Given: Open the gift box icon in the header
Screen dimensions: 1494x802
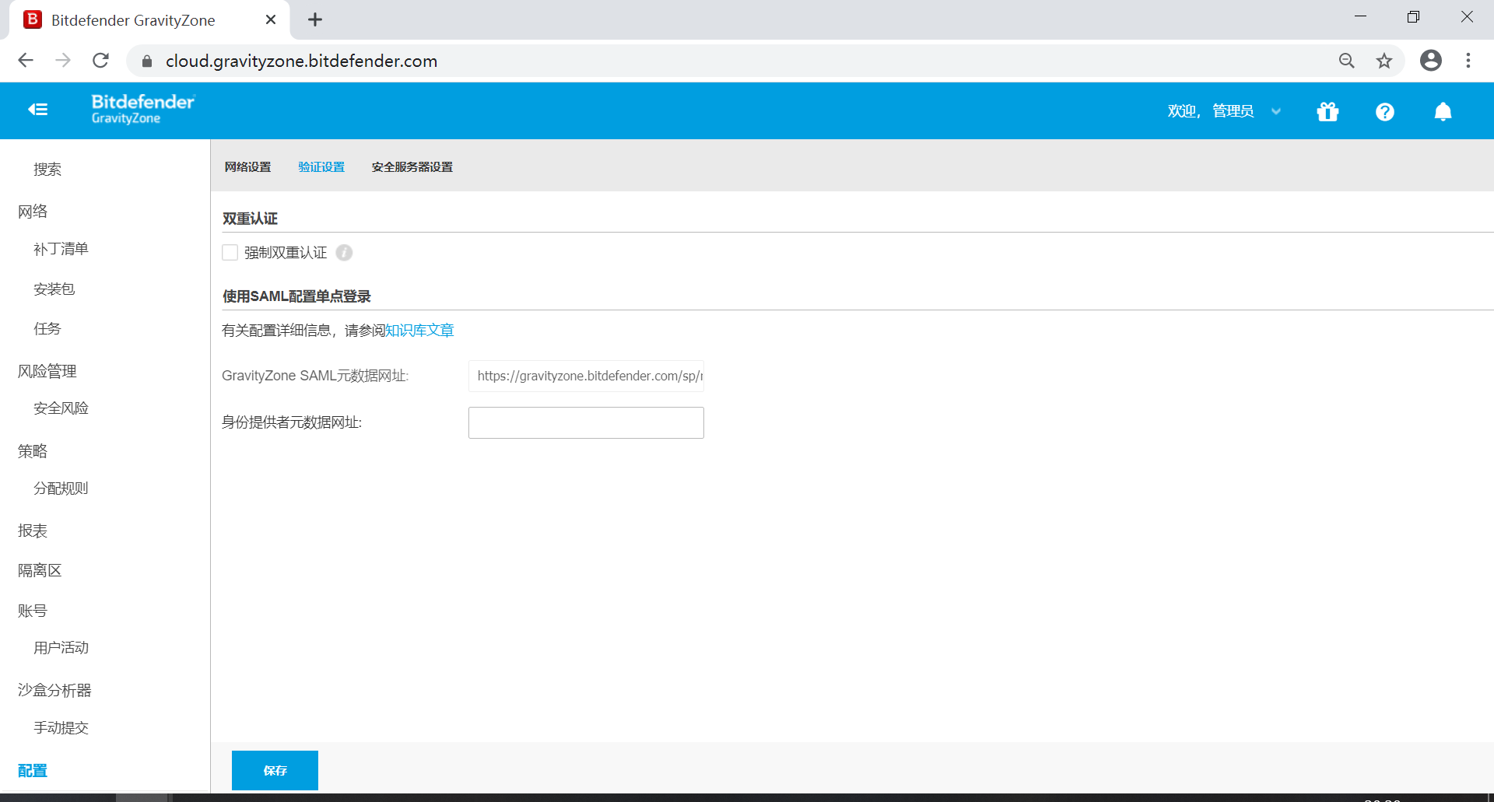Looking at the screenshot, I should click(x=1327, y=112).
